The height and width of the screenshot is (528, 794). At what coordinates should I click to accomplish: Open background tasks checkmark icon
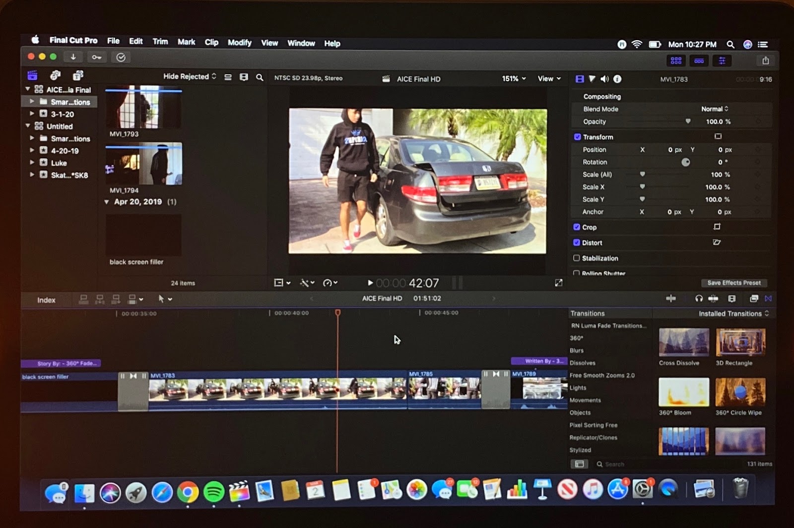[x=121, y=57]
